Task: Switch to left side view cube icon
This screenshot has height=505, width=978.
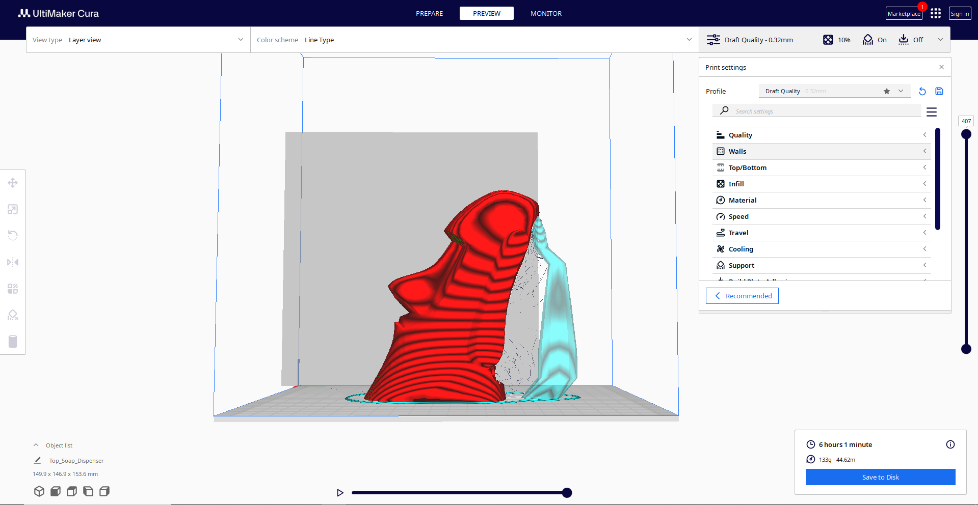Action: click(x=88, y=491)
